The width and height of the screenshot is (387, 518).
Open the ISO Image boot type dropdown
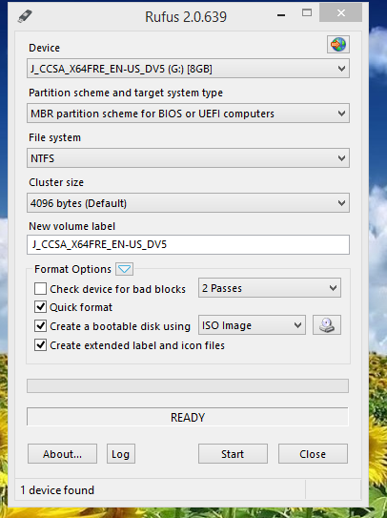tap(252, 325)
